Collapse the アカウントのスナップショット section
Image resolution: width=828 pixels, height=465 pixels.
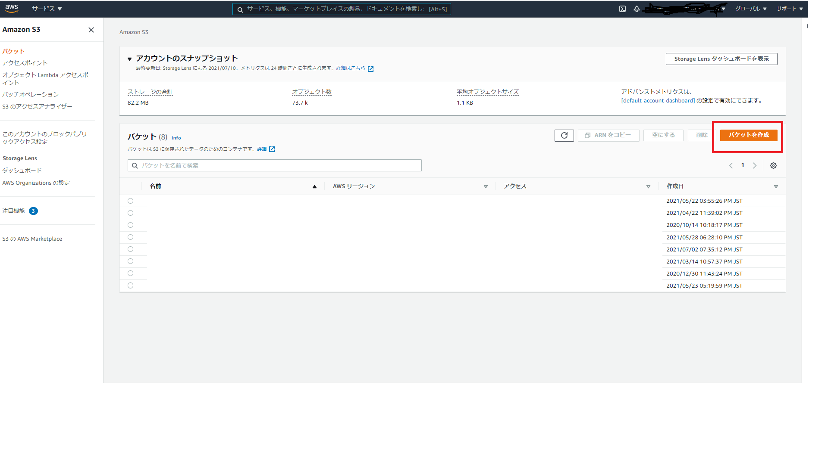(129, 59)
